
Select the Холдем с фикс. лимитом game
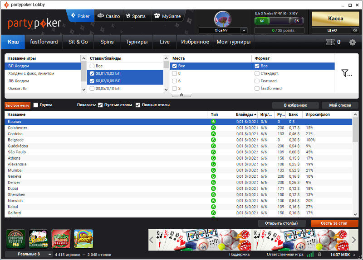tap(43, 73)
